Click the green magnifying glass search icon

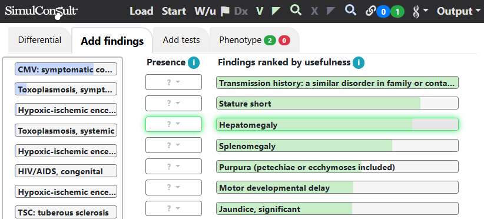296,11
